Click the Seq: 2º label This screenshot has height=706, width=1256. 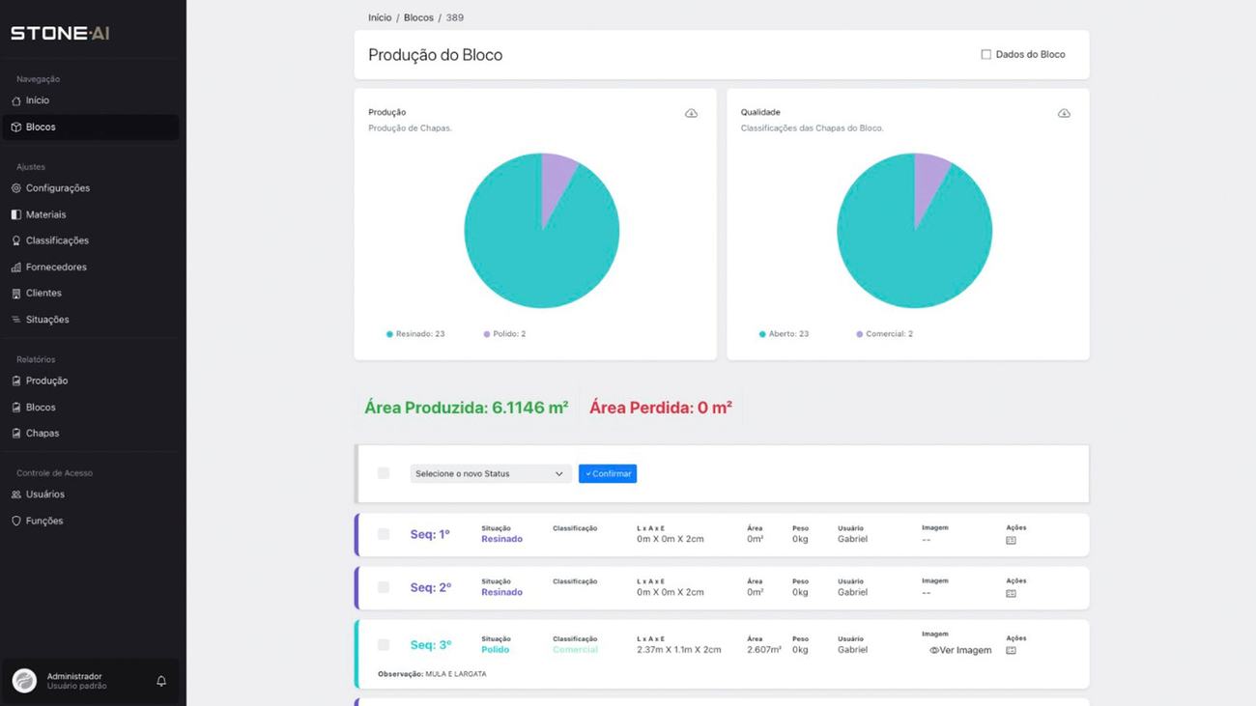click(x=430, y=587)
